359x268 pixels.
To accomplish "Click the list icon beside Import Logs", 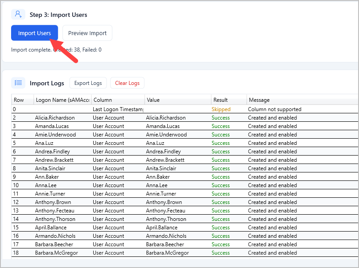I will pyautogui.click(x=18, y=83).
